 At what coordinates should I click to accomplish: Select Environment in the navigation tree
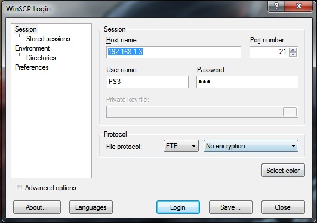[32, 48]
